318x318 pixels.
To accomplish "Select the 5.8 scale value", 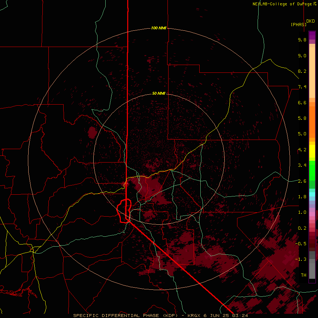I will pyautogui.click(x=302, y=118).
